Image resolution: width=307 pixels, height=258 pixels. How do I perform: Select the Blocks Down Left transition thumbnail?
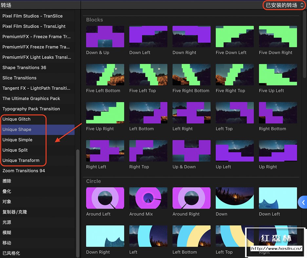point(148,36)
